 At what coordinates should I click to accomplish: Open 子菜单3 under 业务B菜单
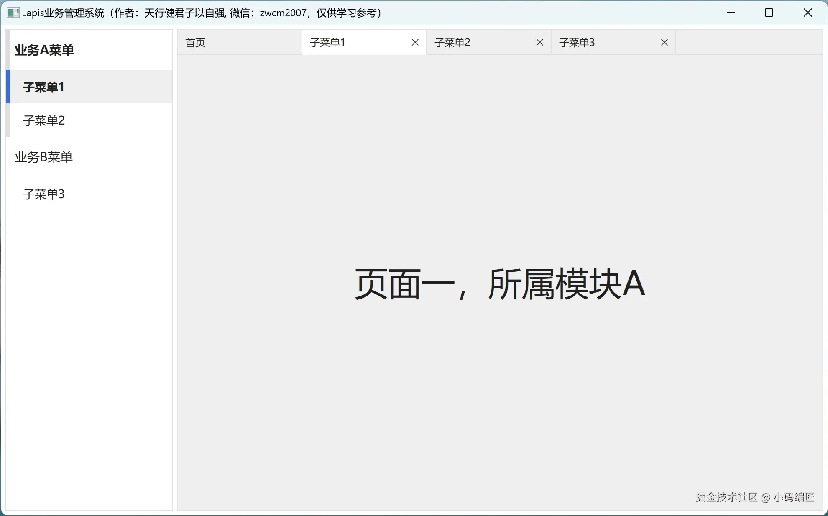click(x=44, y=194)
